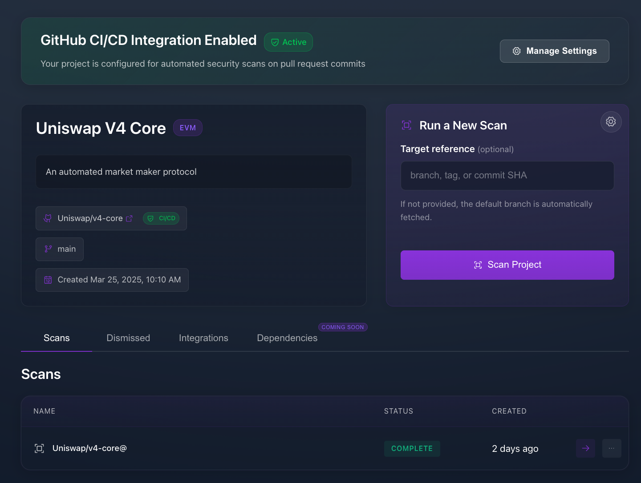
Task: Switch to the Scans tab
Action: click(57, 338)
